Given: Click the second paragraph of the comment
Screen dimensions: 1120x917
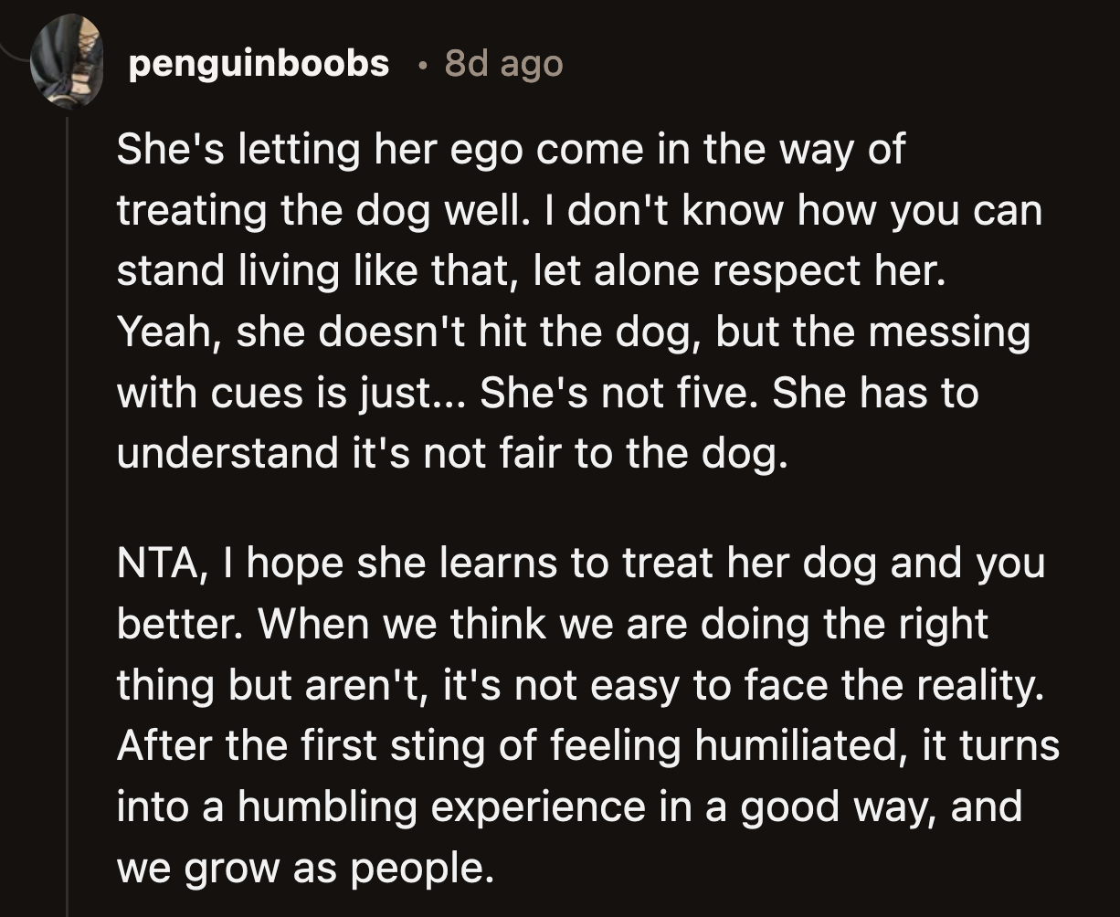Looking at the screenshot, I should pyautogui.click(x=548, y=712).
